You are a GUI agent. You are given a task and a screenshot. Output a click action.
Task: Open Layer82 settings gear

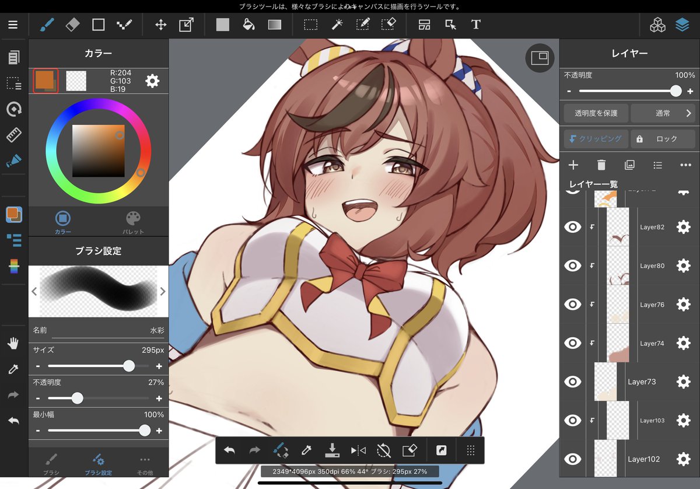(x=683, y=227)
